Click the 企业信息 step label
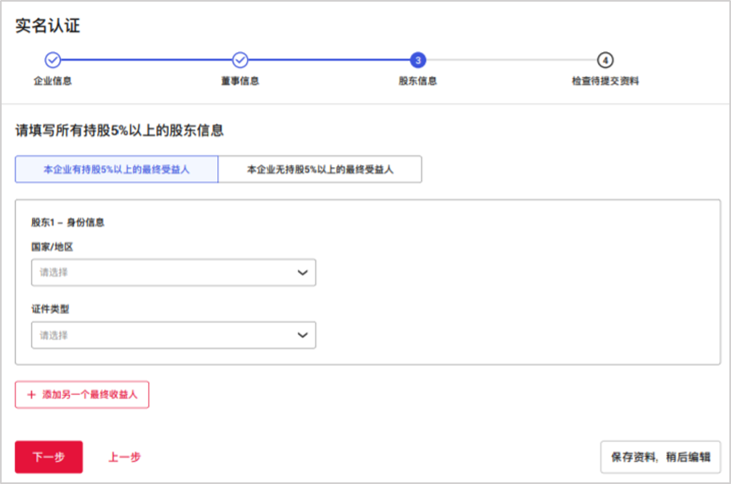Image resolution: width=731 pixels, height=484 pixels. pos(53,81)
